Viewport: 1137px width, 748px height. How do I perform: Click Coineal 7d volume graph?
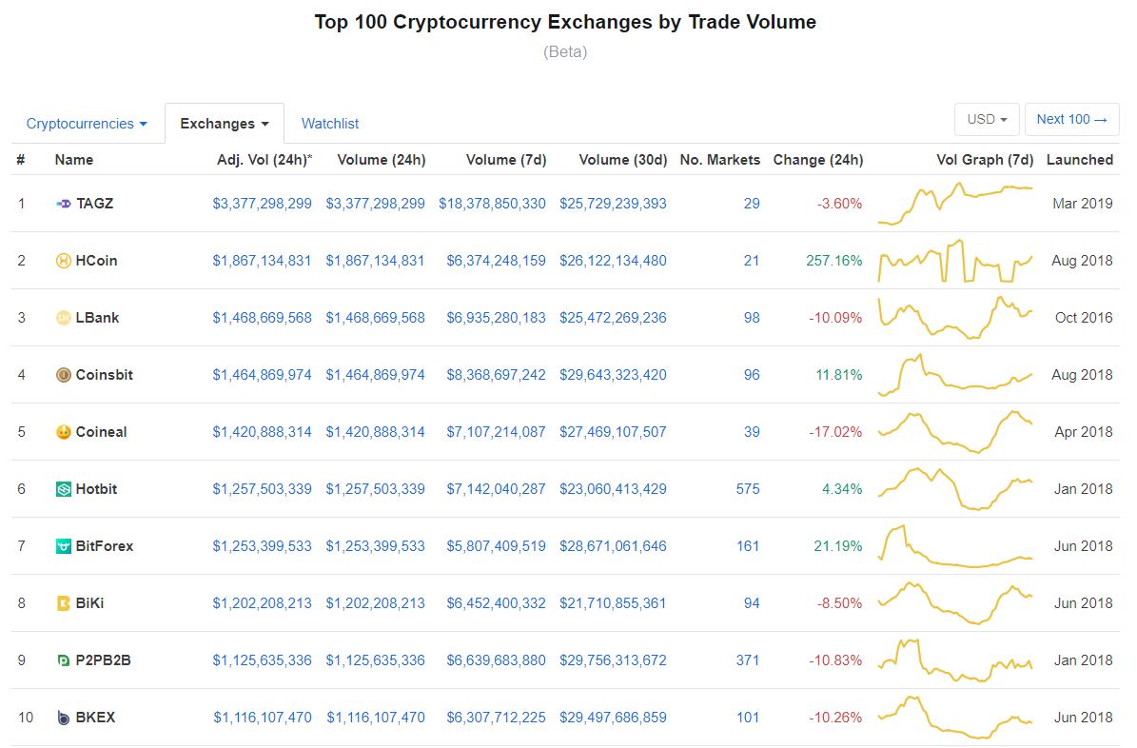pyautogui.click(x=955, y=432)
